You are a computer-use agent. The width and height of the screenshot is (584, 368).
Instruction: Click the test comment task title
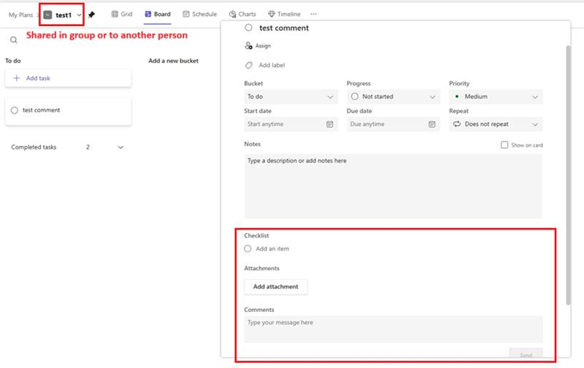tap(284, 28)
